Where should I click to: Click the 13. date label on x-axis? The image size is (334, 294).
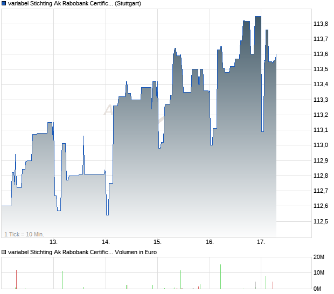[x=54, y=242]
